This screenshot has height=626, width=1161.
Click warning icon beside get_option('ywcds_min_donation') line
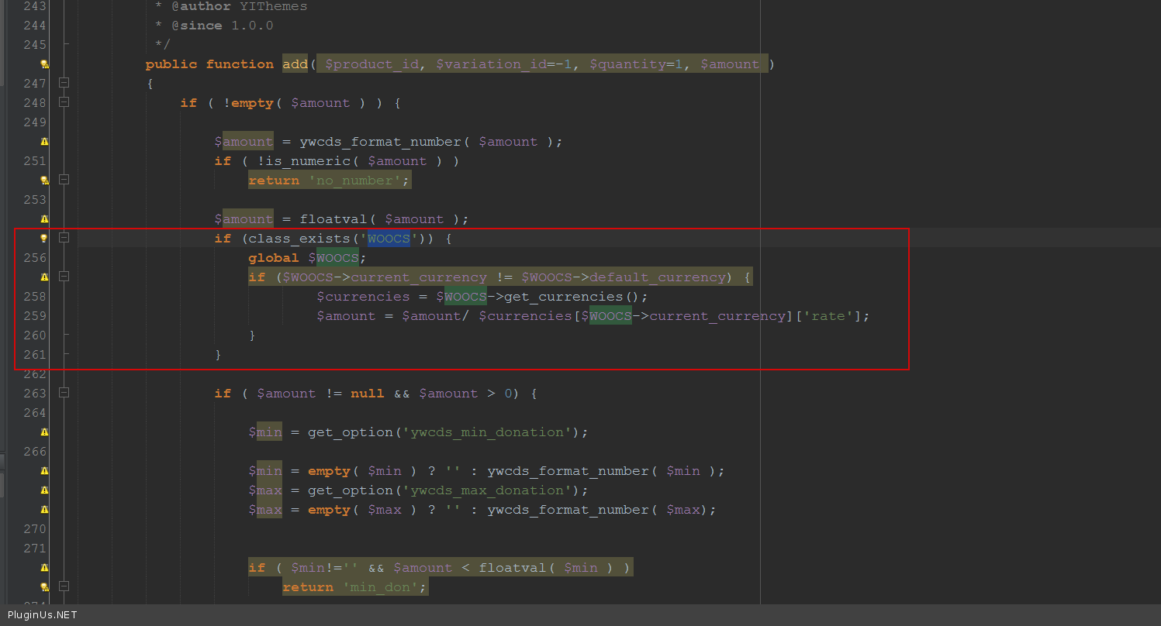tap(44, 432)
